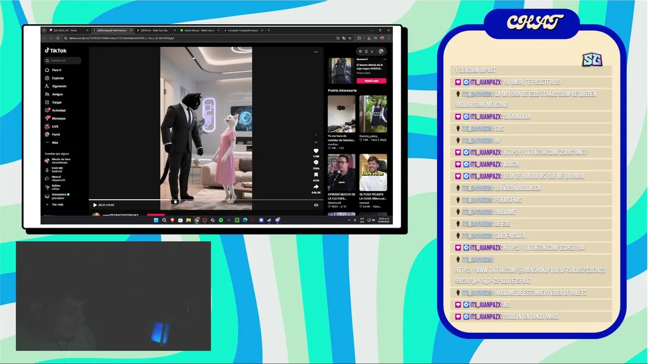The height and width of the screenshot is (364, 648).
Task: Open the sponsored ad's three-dot menu
Action: pyautogui.click(x=384, y=59)
